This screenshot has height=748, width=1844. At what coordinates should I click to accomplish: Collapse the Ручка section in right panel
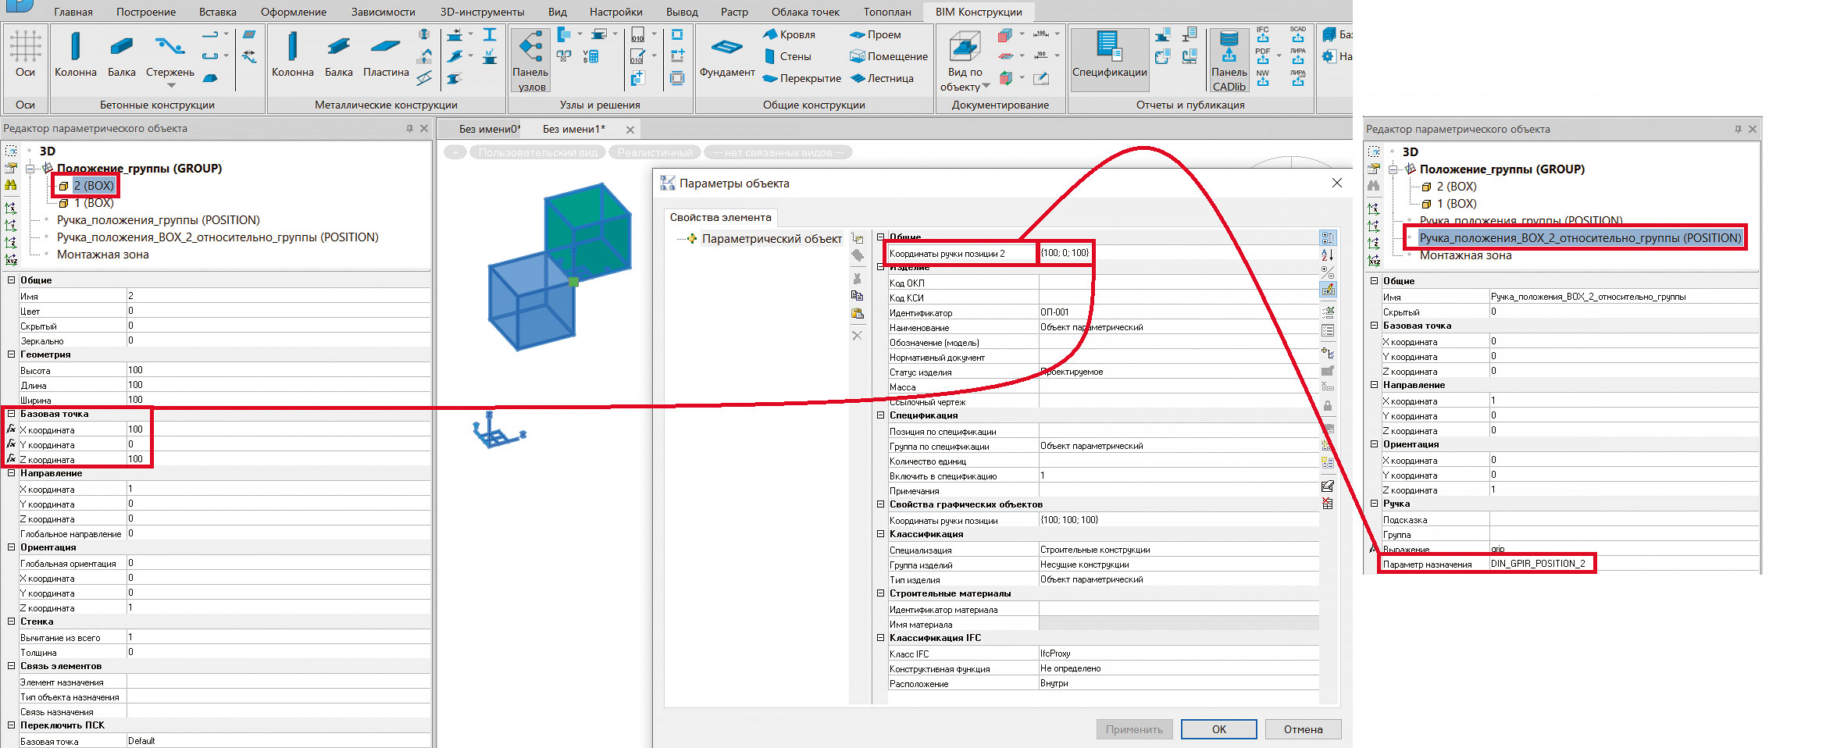1374,504
